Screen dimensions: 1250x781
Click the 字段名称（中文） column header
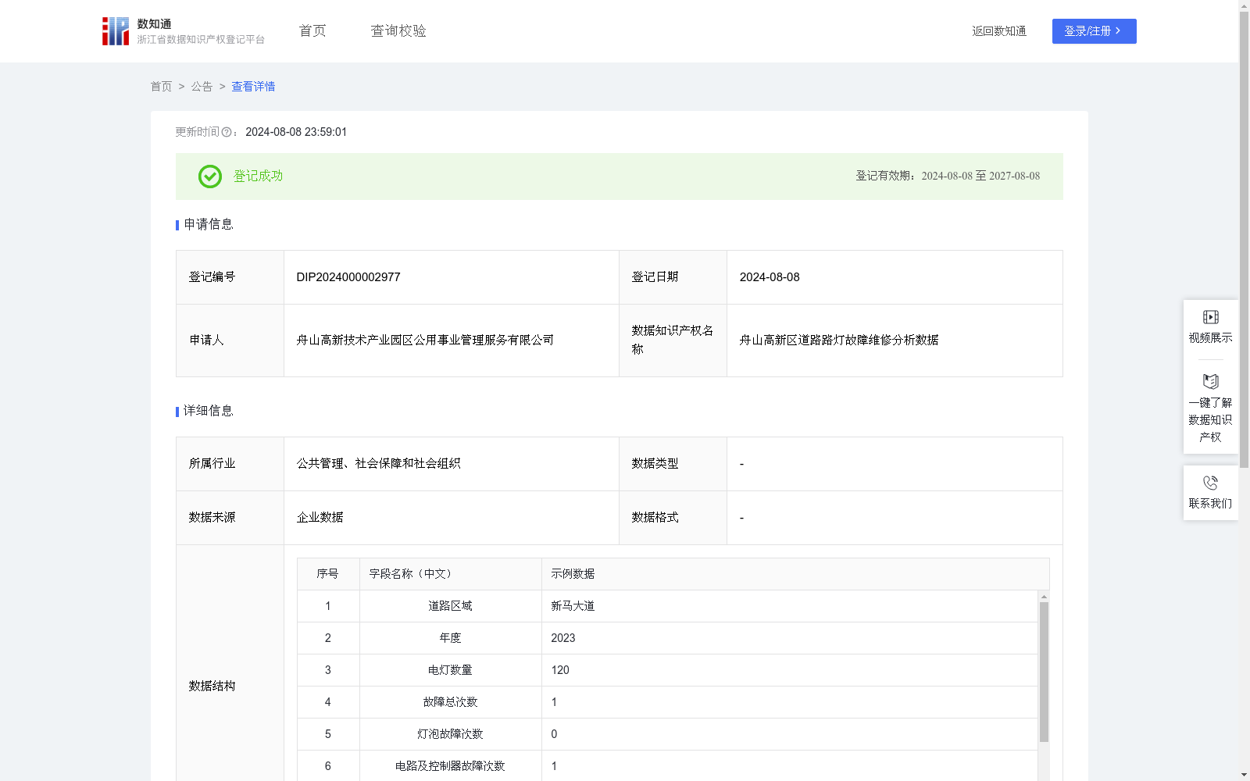(x=451, y=574)
